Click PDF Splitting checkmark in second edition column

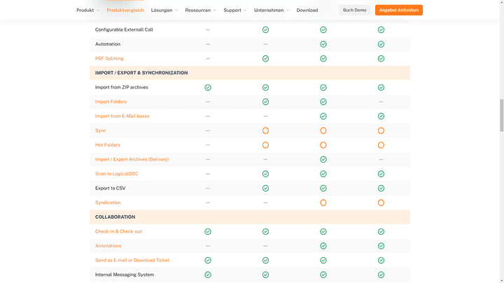coord(265,59)
